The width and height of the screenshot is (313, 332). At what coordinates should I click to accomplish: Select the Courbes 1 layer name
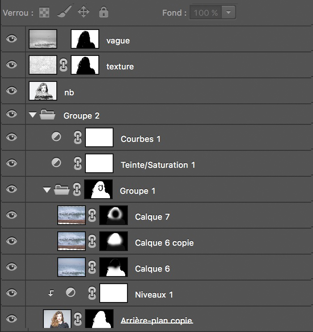[x=140, y=139]
